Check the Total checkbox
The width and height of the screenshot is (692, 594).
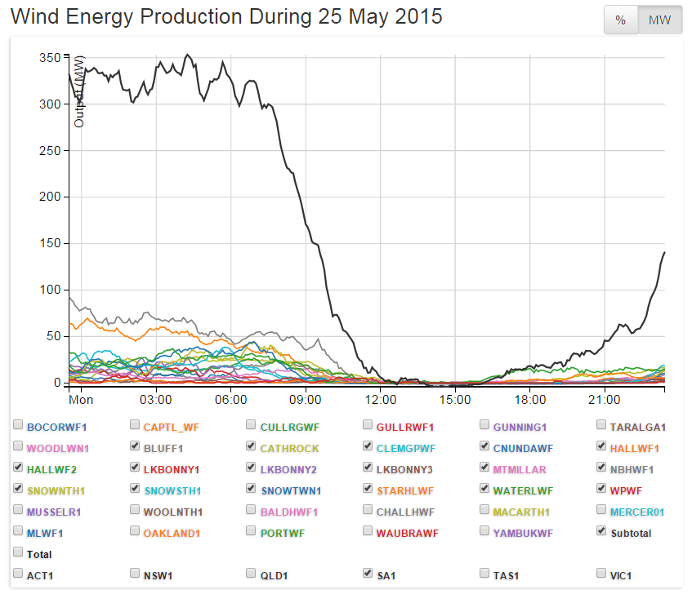tap(18, 553)
